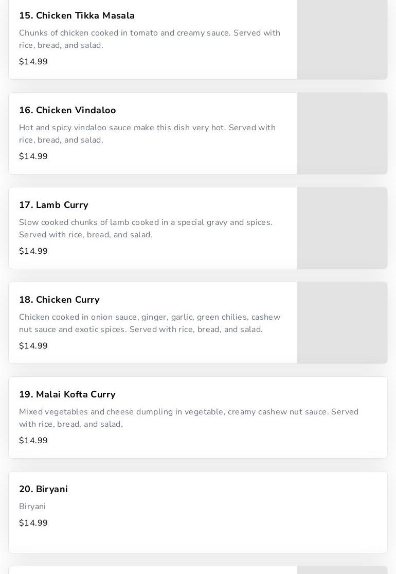Click the Lamb Curry image thumbnail

[342, 228]
